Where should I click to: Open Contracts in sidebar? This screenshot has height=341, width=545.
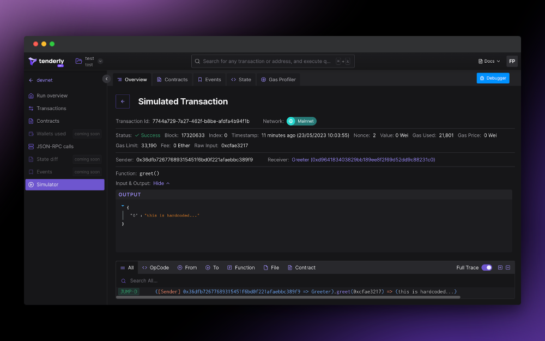pyautogui.click(x=65, y=121)
